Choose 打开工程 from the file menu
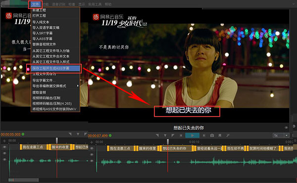This screenshot has height=183, width=297. click(x=39, y=15)
